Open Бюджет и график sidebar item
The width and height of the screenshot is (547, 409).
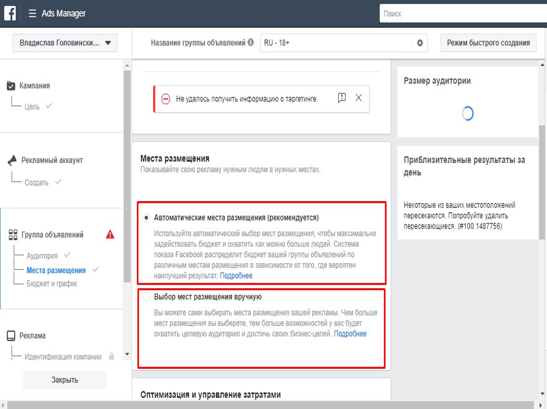(x=52, y=284)
